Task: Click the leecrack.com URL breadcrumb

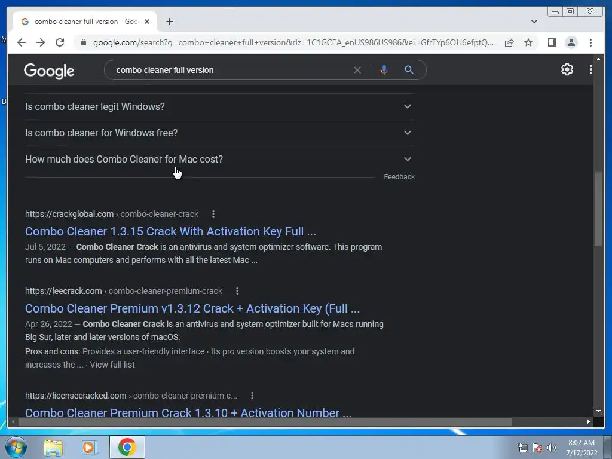Action: click(x=123, y=291)
